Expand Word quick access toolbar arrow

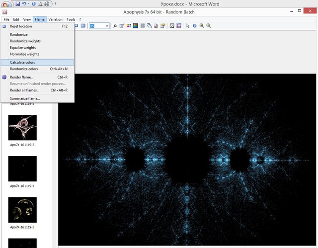55,3
